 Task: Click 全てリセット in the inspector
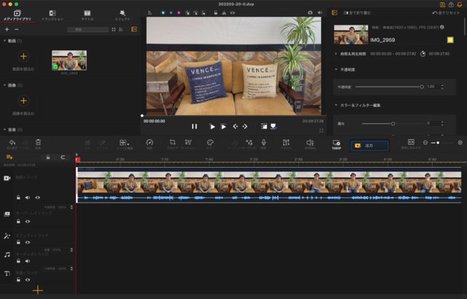(x=447, y=13)
